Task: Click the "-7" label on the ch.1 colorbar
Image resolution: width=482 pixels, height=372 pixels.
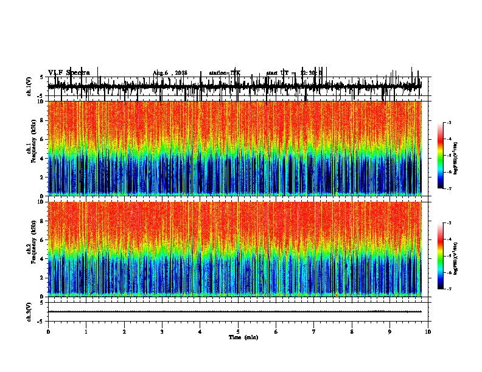Action: coord(449,188)
